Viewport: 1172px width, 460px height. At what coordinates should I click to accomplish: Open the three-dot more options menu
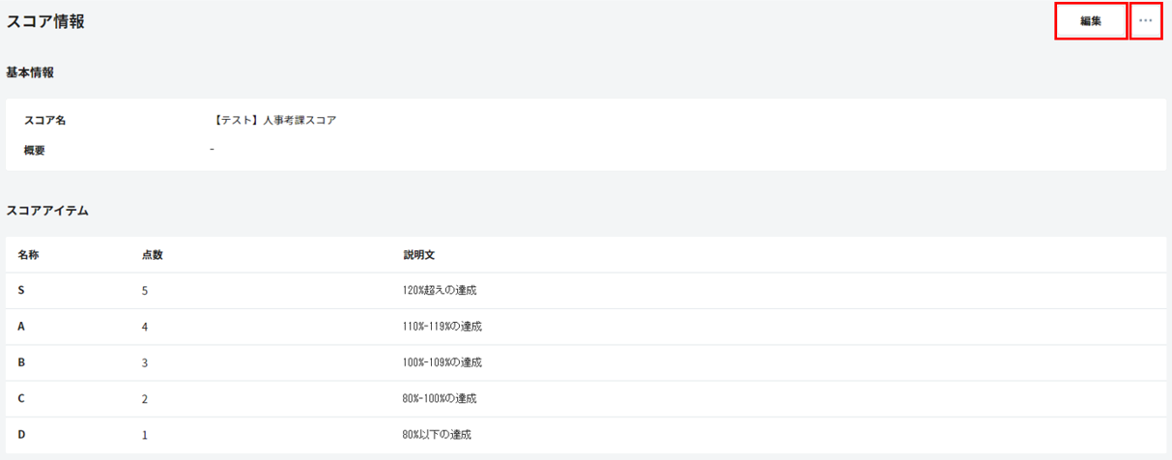[x=1146, y=21]
